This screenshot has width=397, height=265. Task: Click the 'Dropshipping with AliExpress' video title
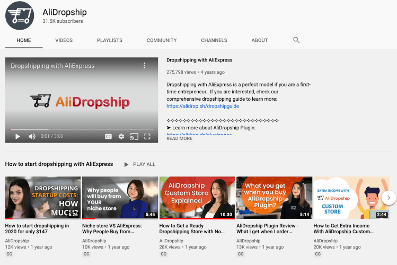coord(199,60)
